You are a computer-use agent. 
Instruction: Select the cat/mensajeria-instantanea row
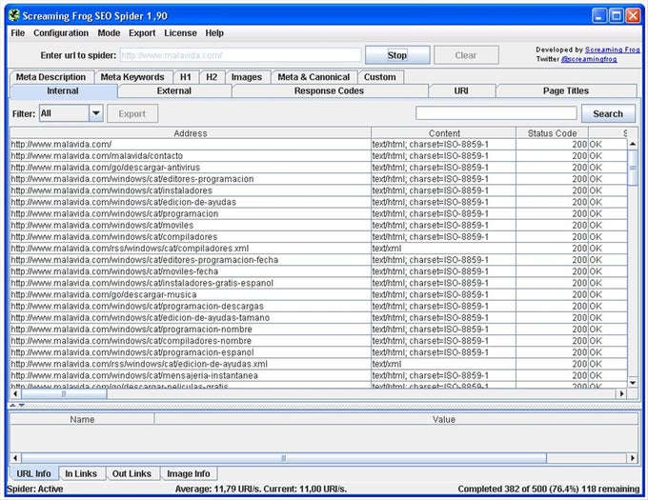318,376
